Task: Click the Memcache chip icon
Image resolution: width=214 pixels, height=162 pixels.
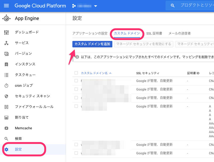Action: 6,128
